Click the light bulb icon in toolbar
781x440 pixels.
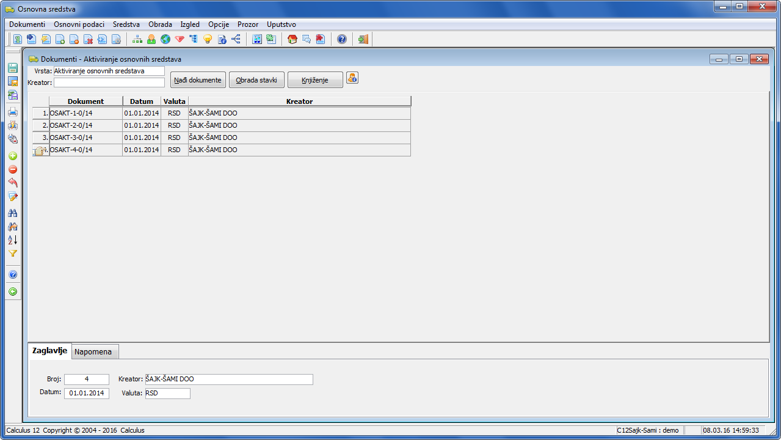(208, 39)
